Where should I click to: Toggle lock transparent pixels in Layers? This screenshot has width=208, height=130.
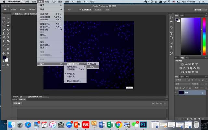point(181,88)
